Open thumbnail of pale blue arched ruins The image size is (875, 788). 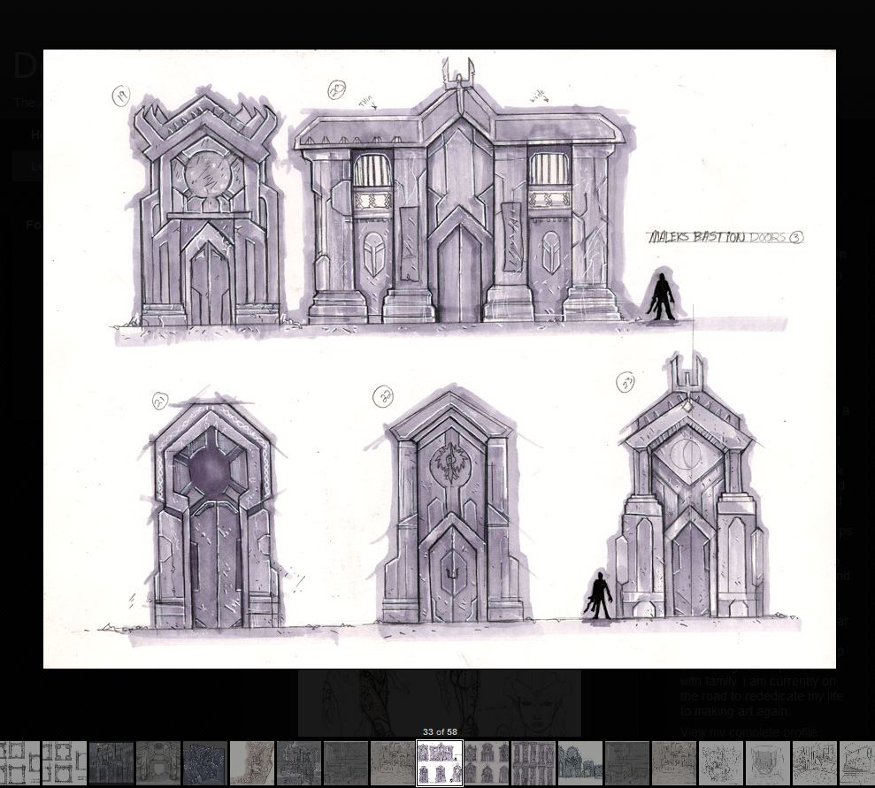coord(580,763)
